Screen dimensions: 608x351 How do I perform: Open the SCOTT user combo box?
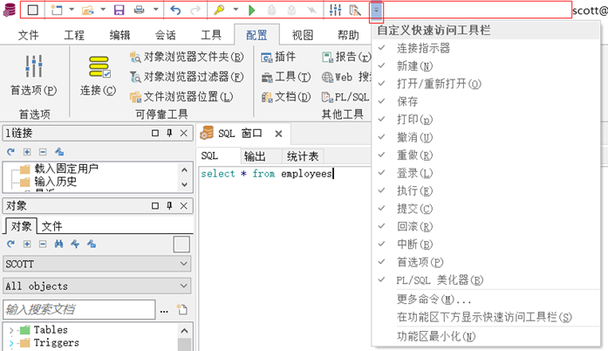click(97, 264)
